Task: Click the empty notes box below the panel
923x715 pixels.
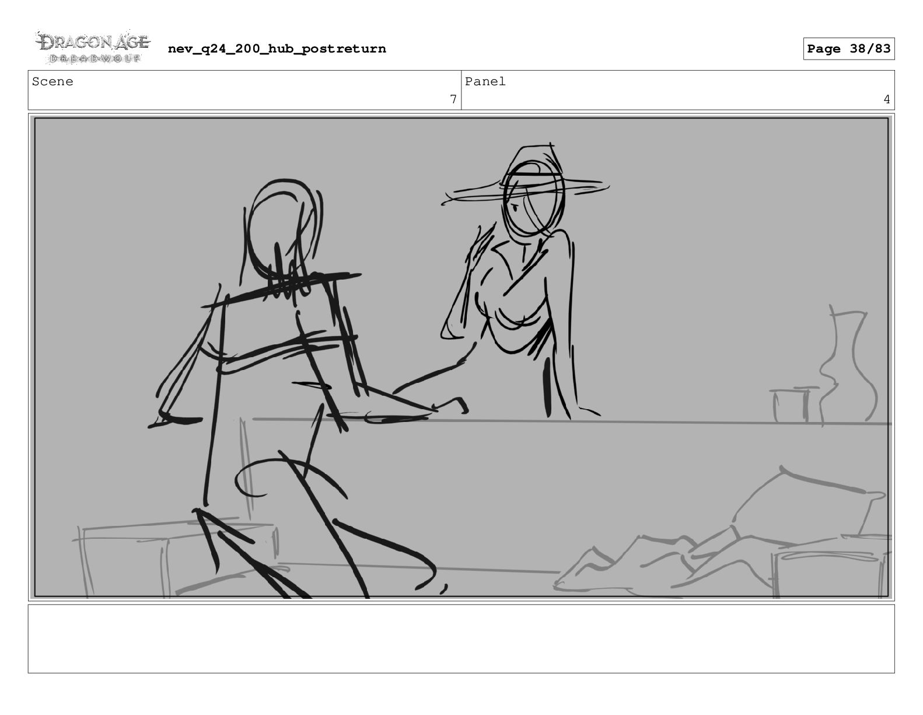Action: pos(461,639)
